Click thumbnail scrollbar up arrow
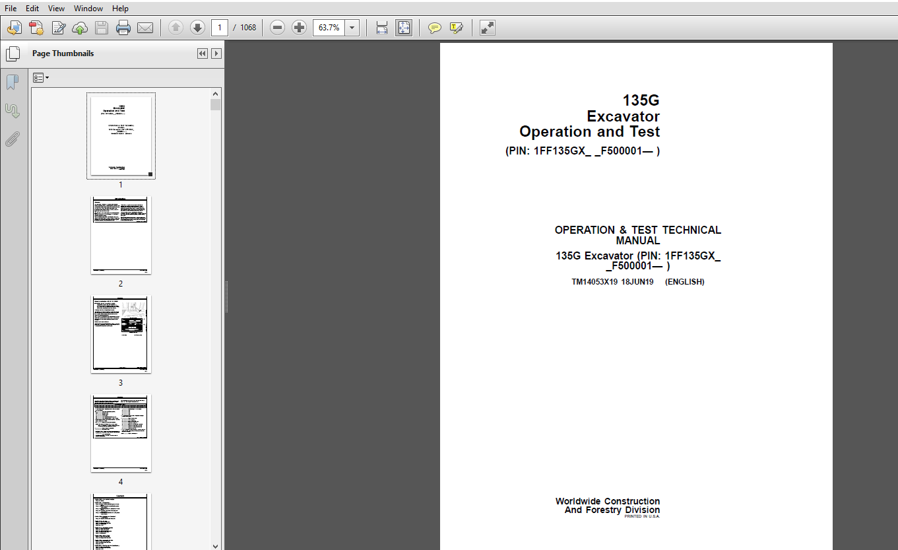898x550 pixels. (x=215, y=94)
